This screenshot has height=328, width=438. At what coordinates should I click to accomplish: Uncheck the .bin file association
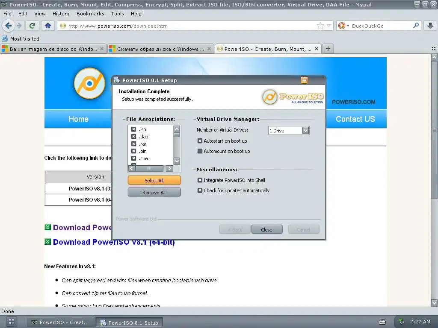133,151
